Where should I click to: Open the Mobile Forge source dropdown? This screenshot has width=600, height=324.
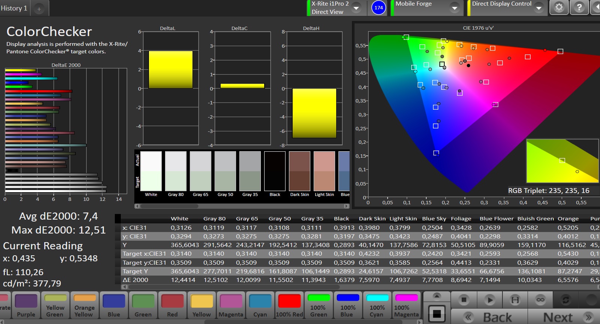click(454, 8)
